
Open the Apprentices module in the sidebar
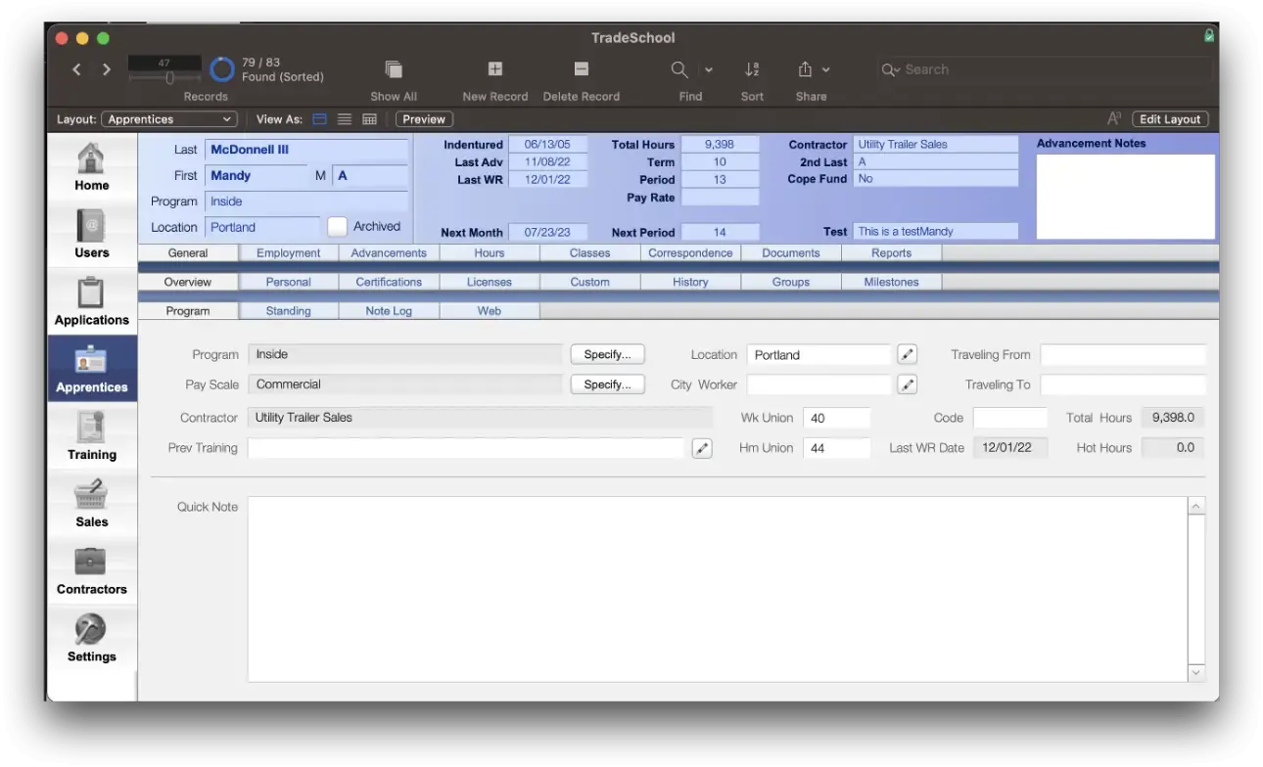pos(91,370)
